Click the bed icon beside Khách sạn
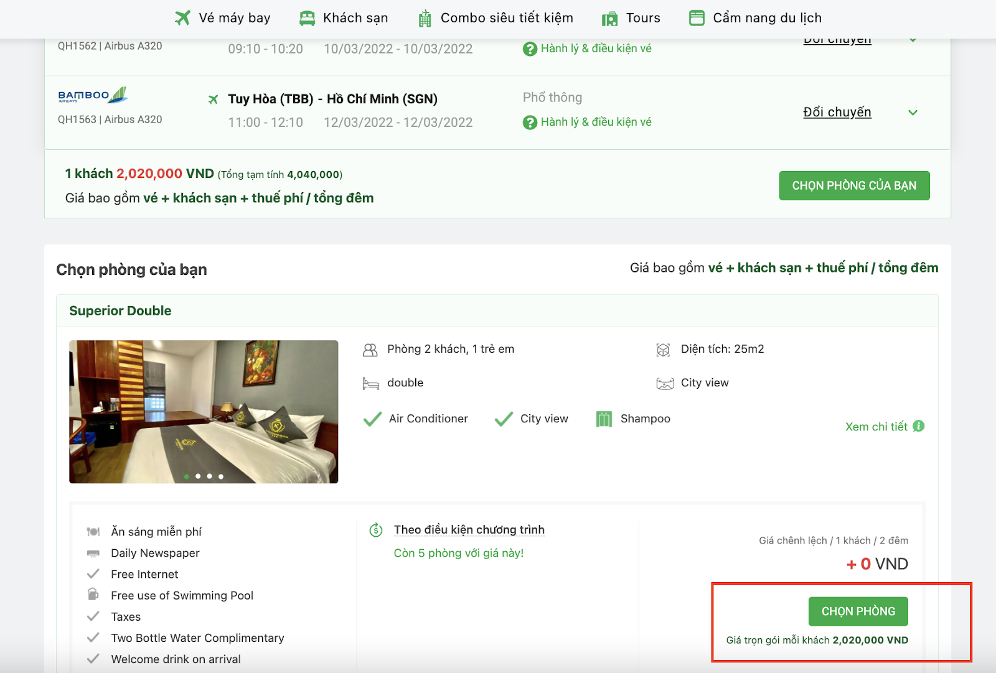996x673 pixels. click(x=307, y=18)
